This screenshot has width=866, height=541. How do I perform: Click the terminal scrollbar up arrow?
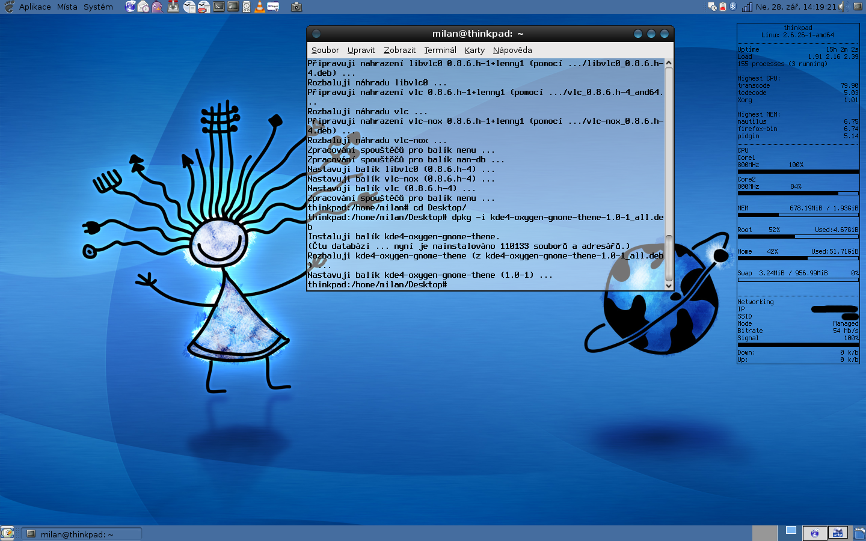pos(668,63)
